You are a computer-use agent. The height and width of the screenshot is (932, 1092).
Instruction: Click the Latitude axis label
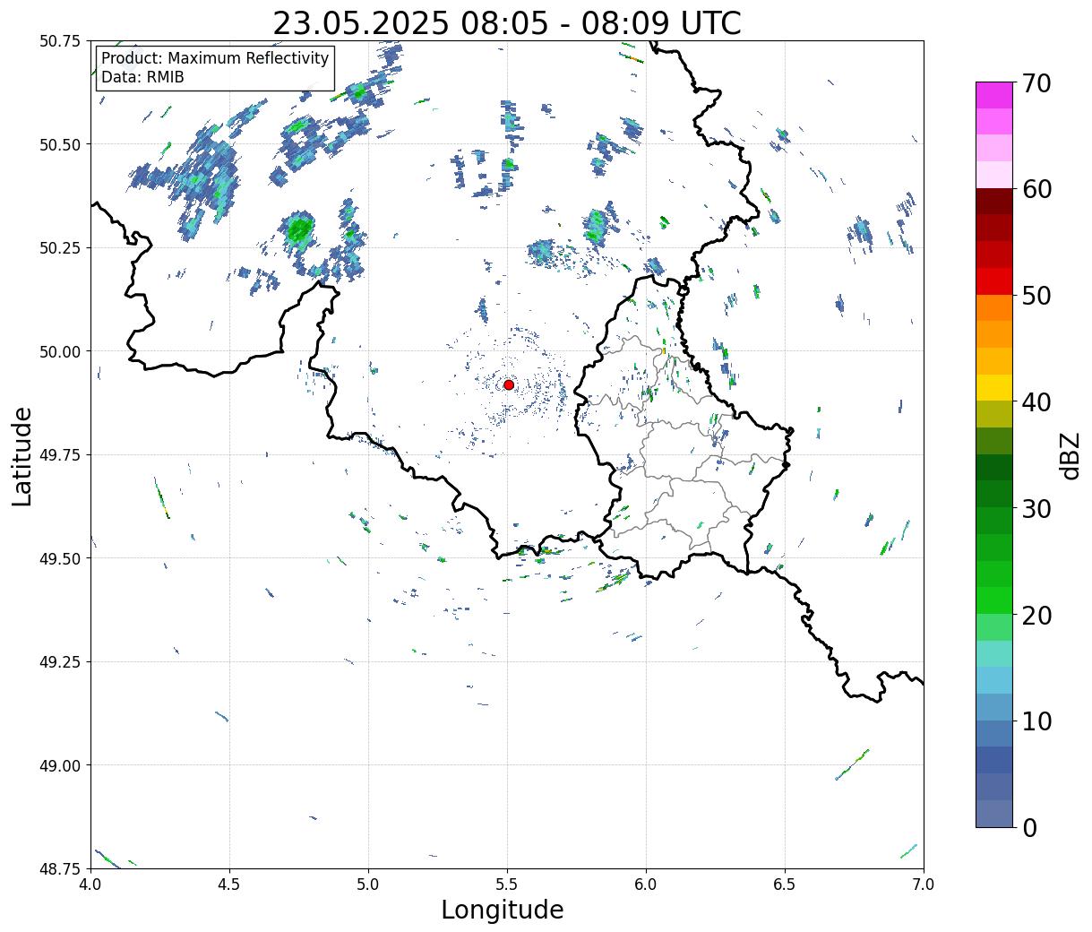click(x=22, y=456)
